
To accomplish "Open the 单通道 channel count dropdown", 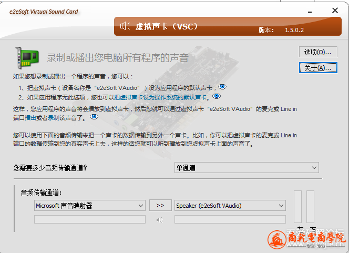I will (x=247, y=167).
